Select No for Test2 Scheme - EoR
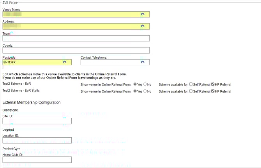Viewport: 261px width, 168px height. [145, 84]
